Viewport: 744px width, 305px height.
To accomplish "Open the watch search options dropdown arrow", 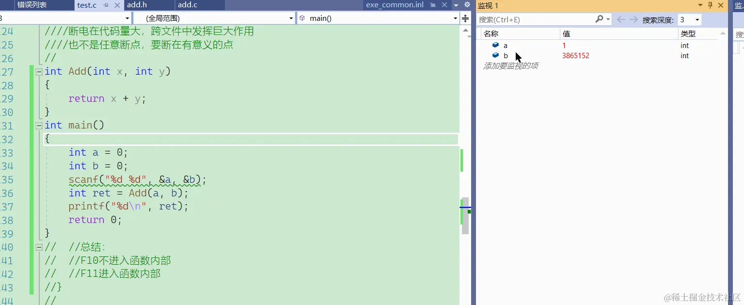I will pyautogui.click(x=608, y=19).
